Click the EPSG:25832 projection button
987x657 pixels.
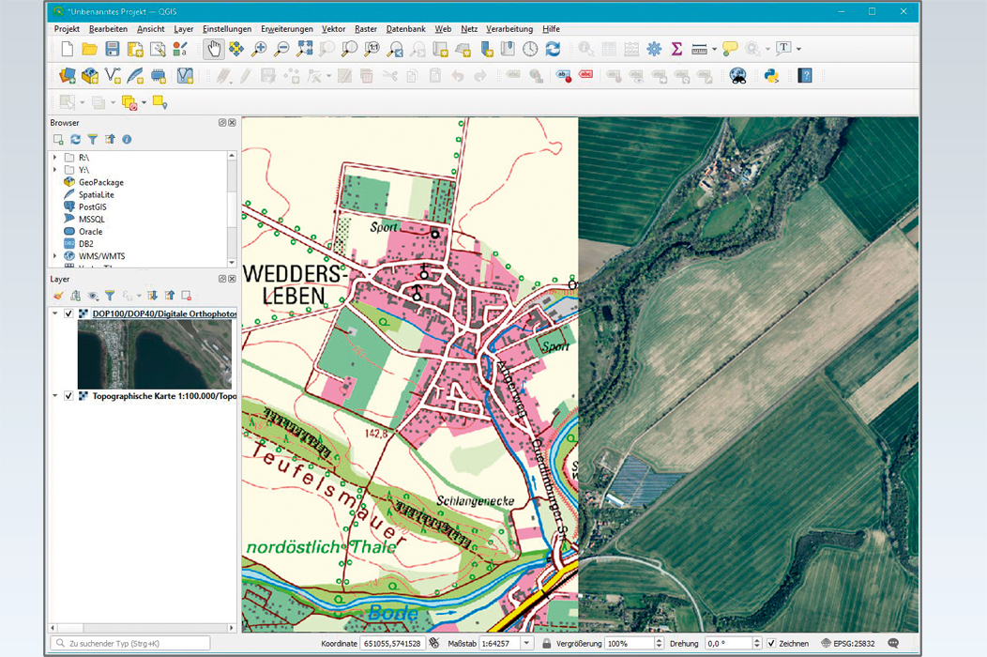point(850,644)
